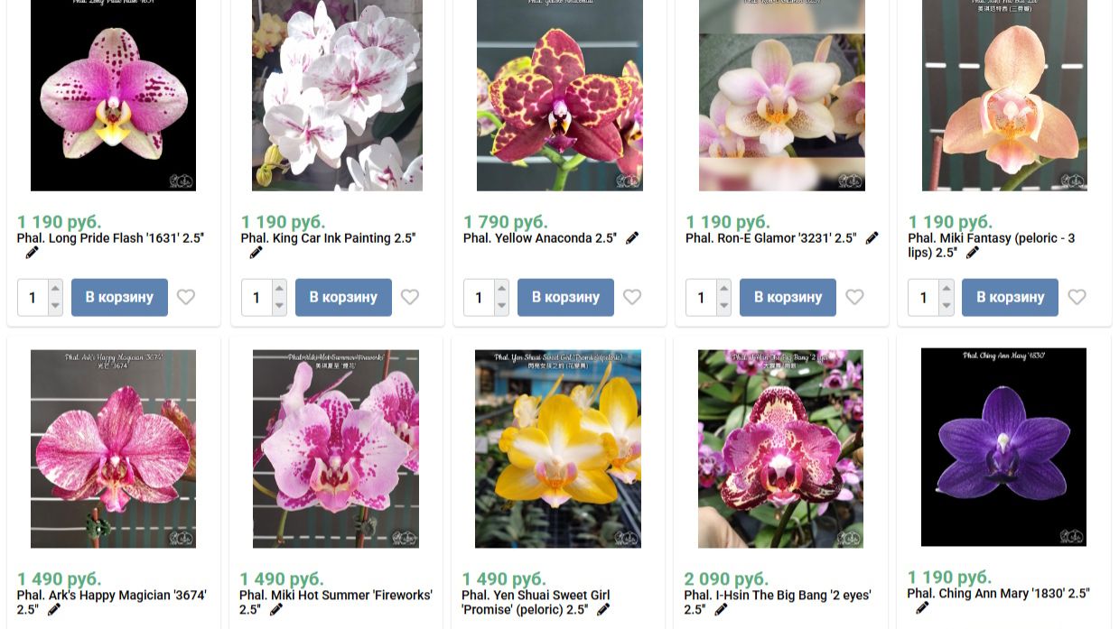
Task: Edit Phal. I-Hsin The Big Bang pencil icon
Action: (x=721, y=610)
